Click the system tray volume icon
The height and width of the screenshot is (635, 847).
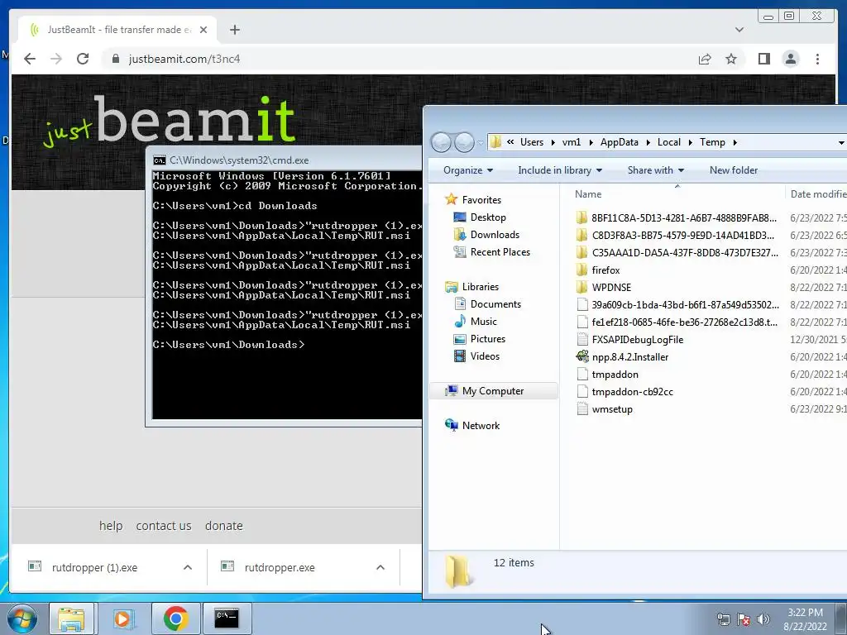[763, 619]
